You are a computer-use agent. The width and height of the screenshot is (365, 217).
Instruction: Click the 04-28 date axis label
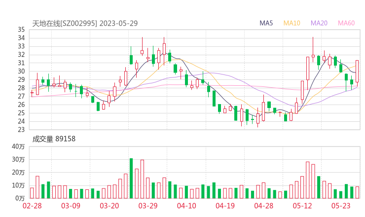(x=264, y=206)
